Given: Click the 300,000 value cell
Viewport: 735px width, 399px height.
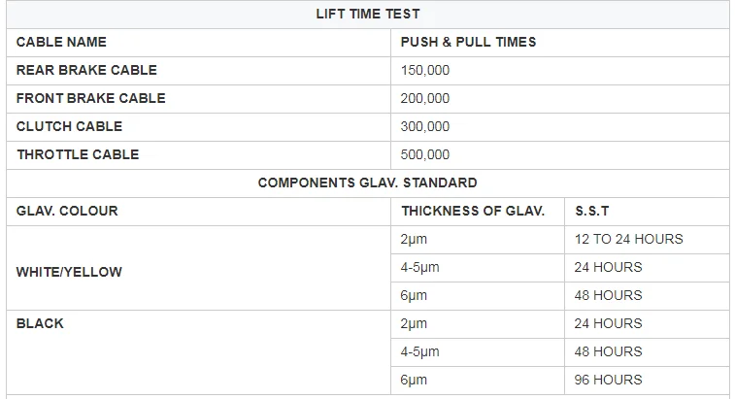Looking at the screenshot, I should coord(425,127).
